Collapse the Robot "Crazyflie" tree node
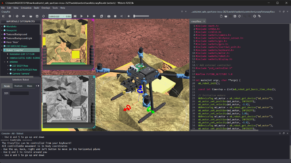The width and height of the screenshot is (291, 163). pyautogui.click(x=2, y=50)
